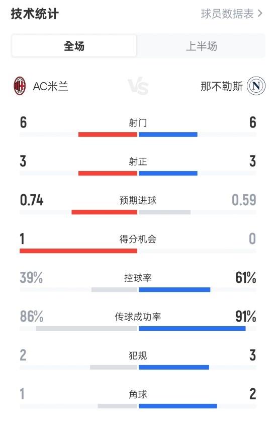Screen dimensions: 277x421
Task: Click the 预期进球 expected goals label
Action: [x=138, y=200]
